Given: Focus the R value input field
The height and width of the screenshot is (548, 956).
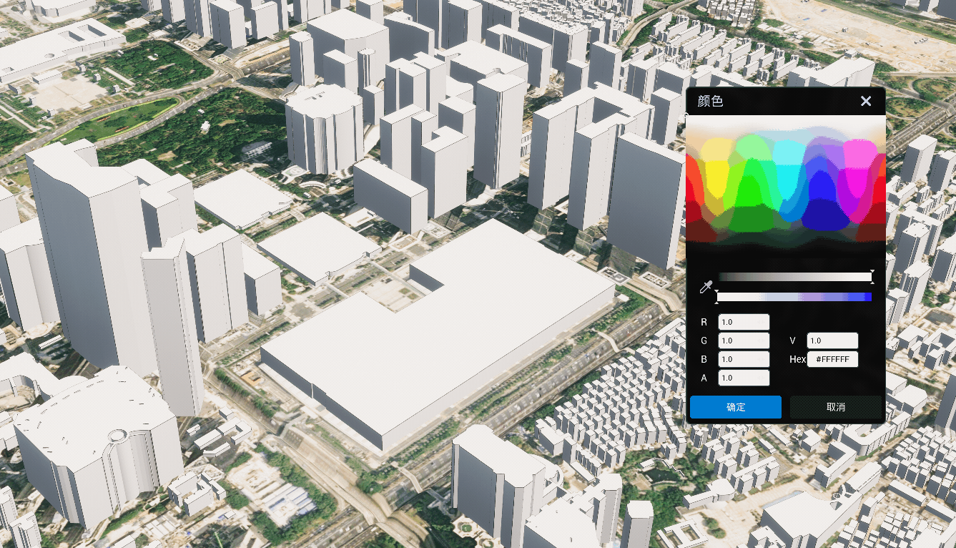Looking at the screenshot, I should pos(744,322).
